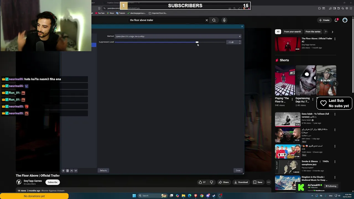Select the highlighted filter entry in the list

[x=94, y=45]
